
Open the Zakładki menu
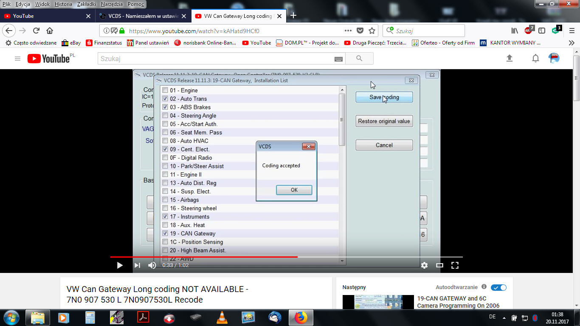point(87,4)
